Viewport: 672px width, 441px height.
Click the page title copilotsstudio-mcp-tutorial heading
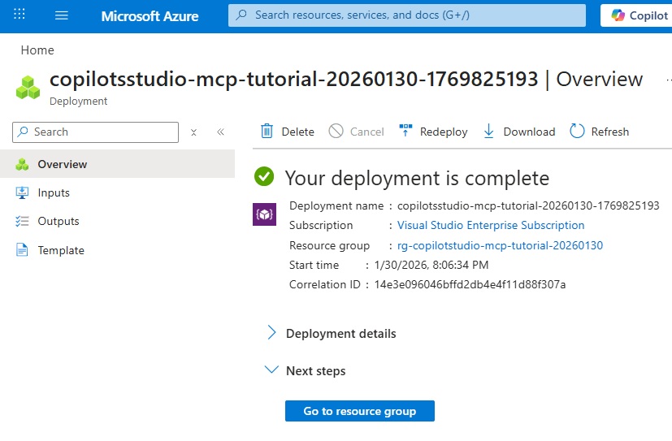346,80
